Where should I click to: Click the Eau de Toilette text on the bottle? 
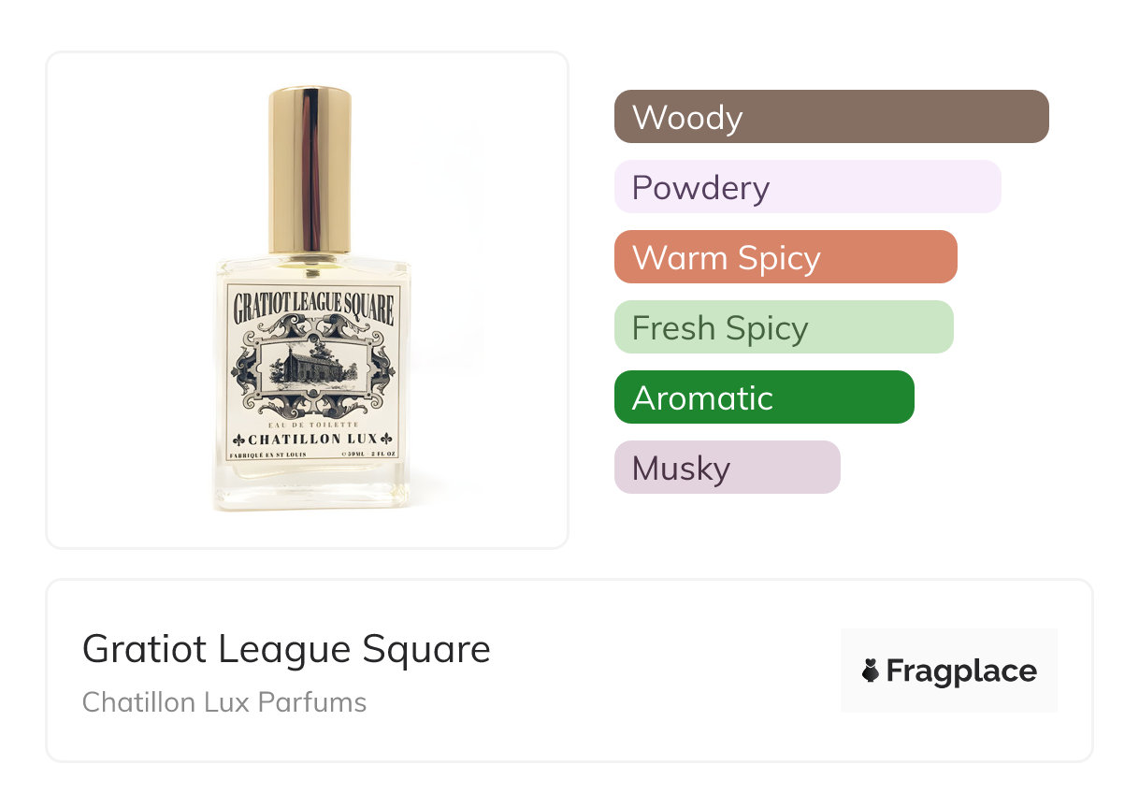[313, 425]
